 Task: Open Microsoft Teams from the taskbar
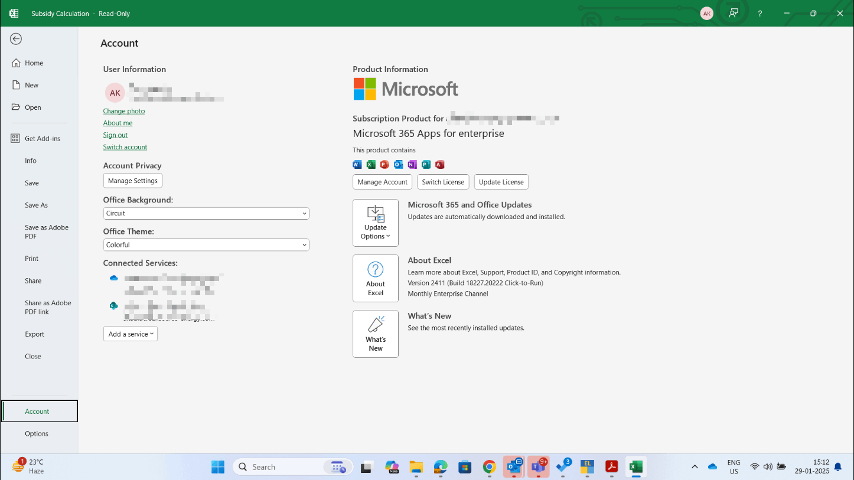(539, 466)
